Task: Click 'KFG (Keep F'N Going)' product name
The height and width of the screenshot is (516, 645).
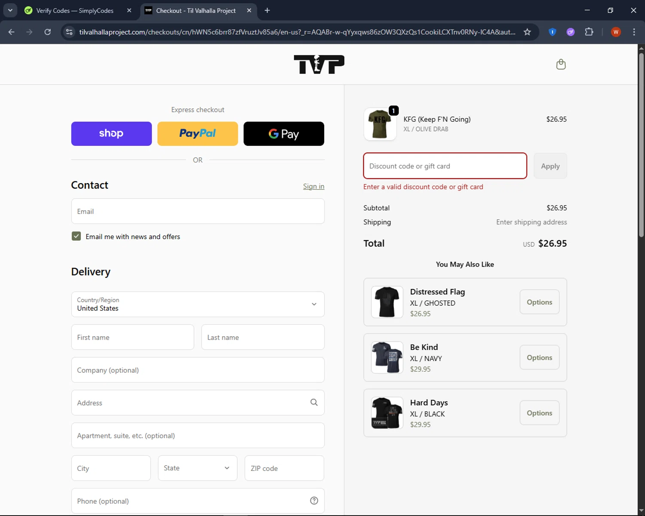Action: pos(437,119)
